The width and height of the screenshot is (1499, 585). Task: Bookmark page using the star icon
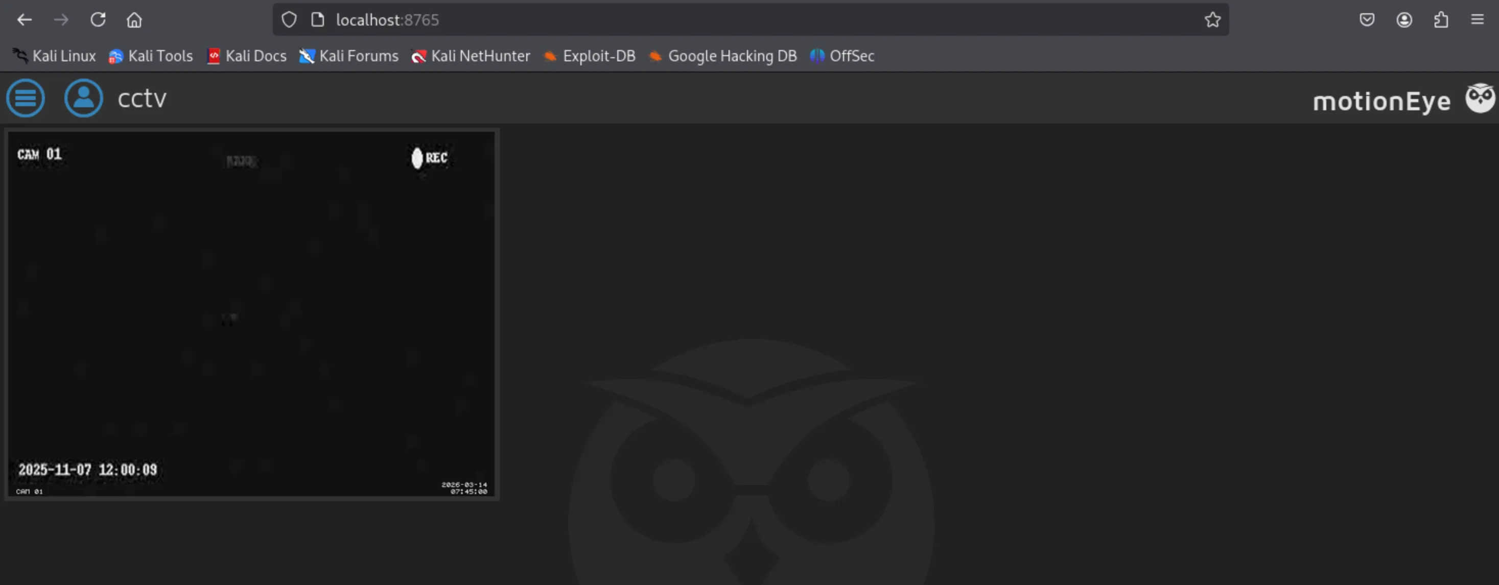coord(1212,20)
